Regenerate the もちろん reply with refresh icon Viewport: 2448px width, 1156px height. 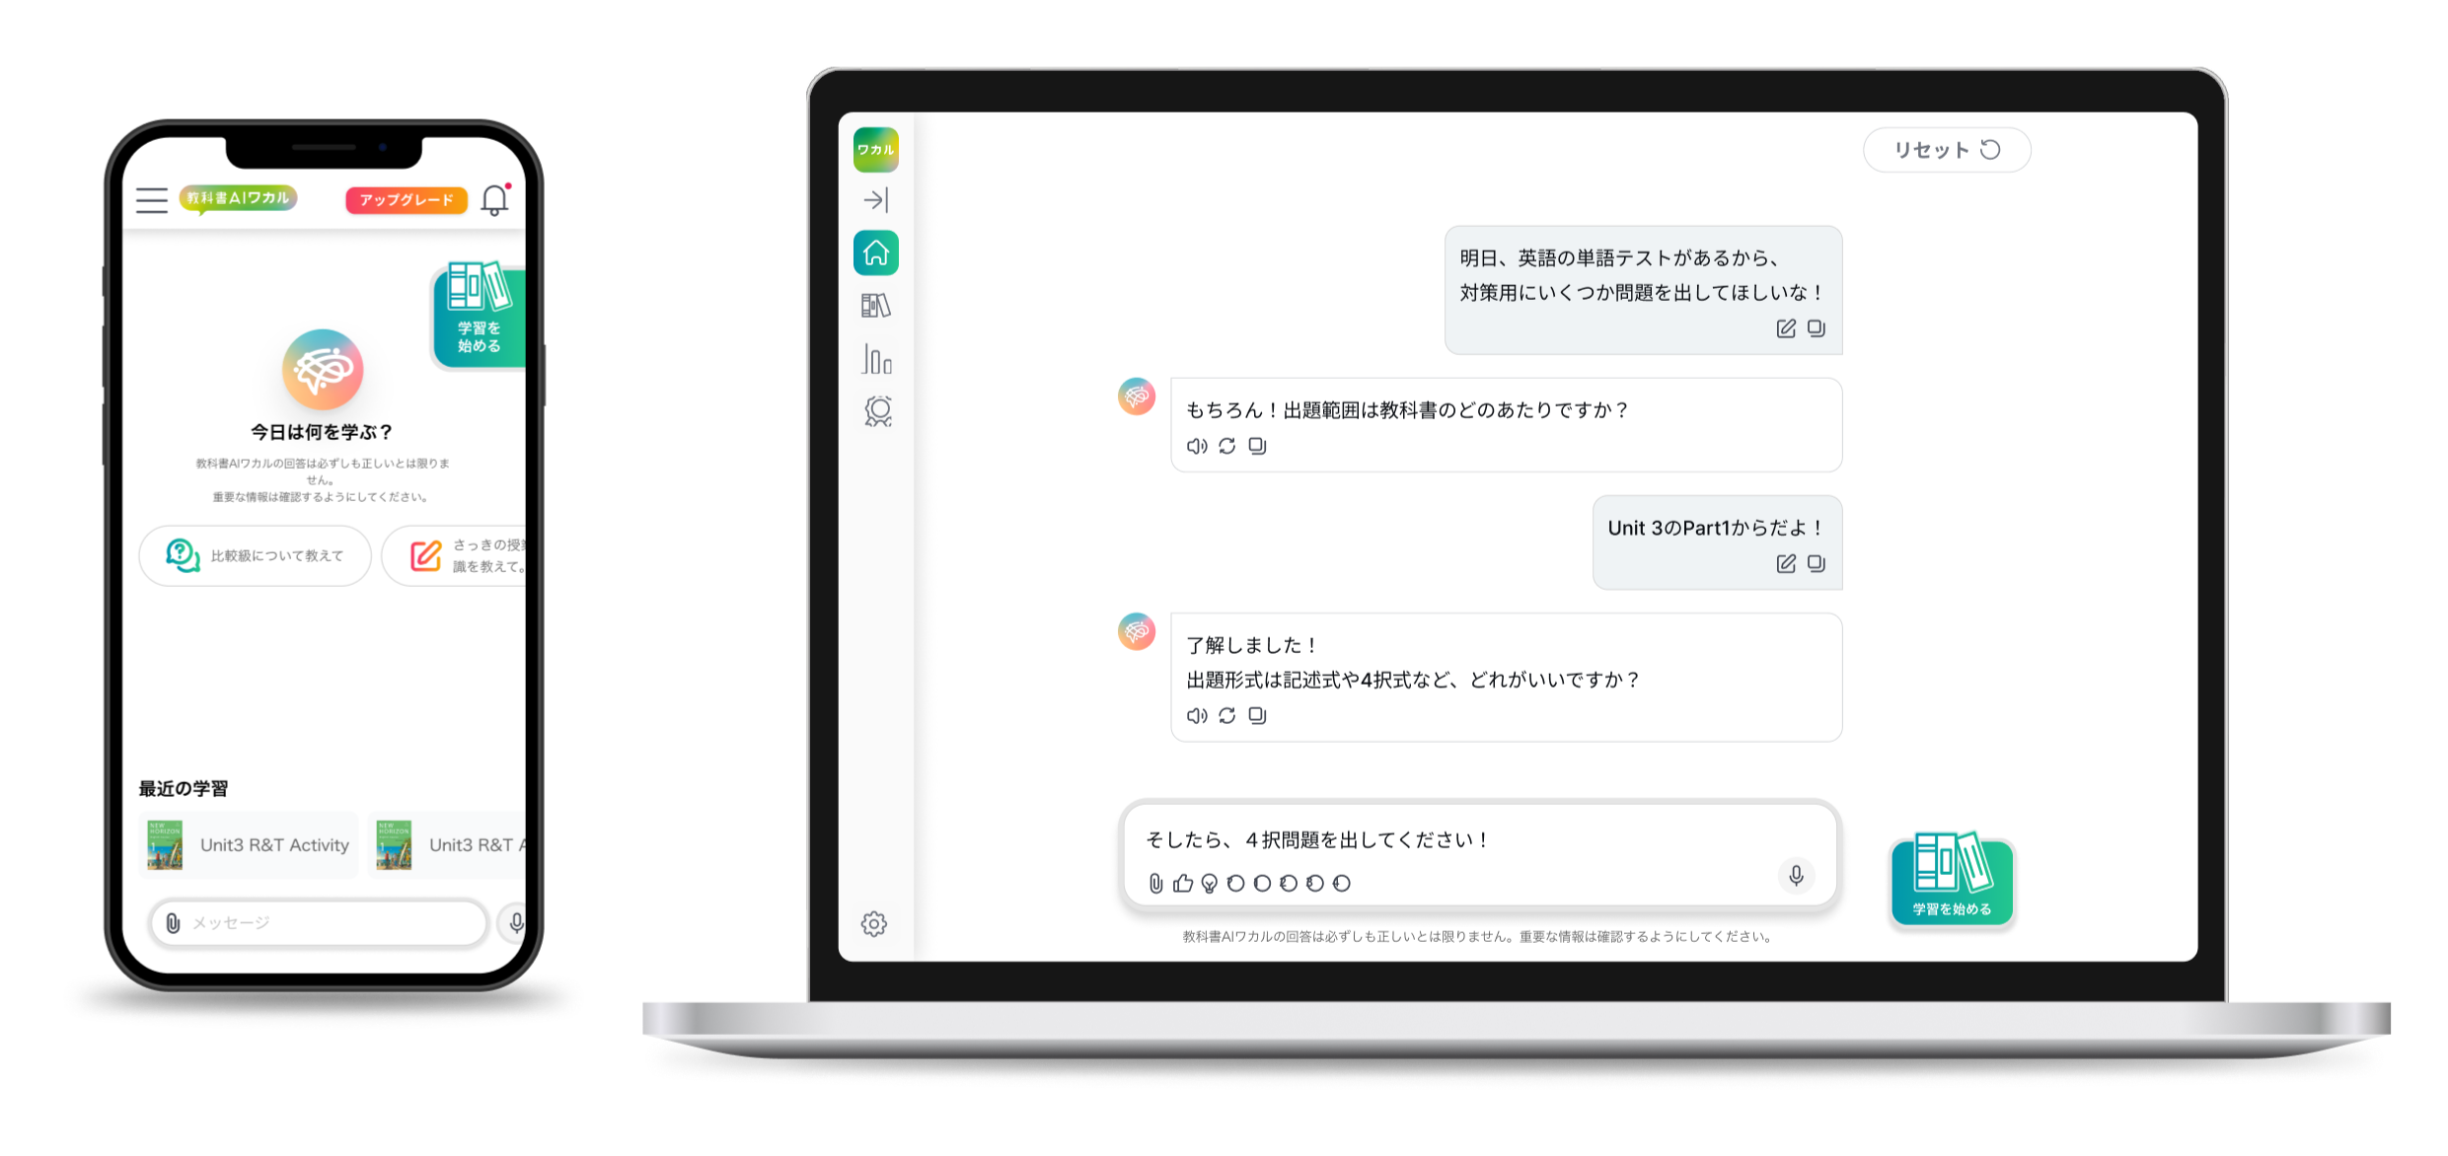pos(1226,446)
